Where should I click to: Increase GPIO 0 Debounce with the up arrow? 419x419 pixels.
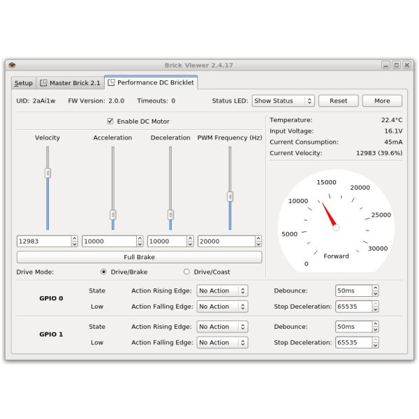pos(376,288)
